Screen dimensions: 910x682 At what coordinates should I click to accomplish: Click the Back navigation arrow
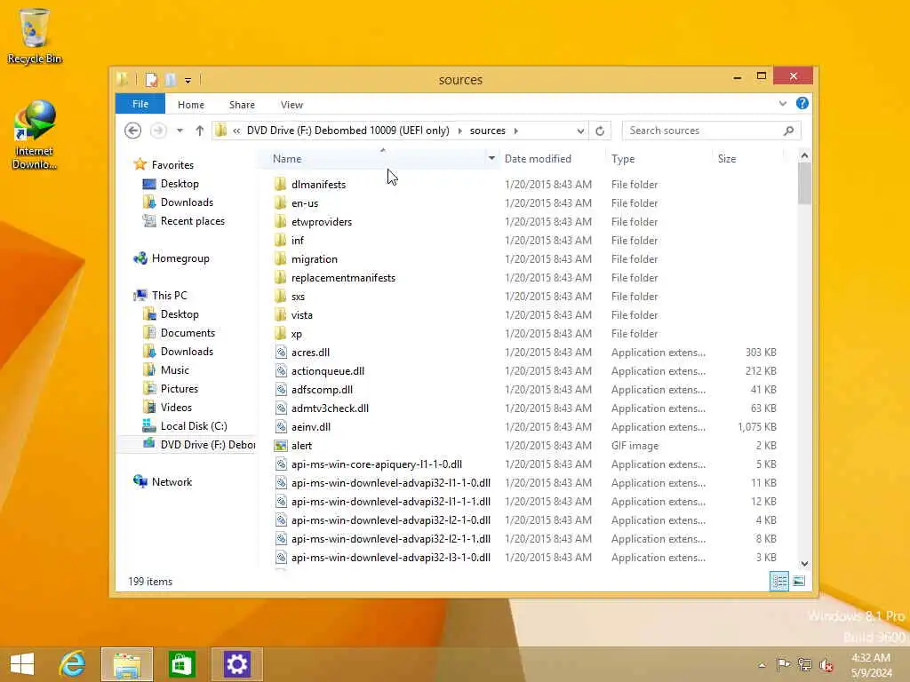pyautogui.click(x=133, y=131)
